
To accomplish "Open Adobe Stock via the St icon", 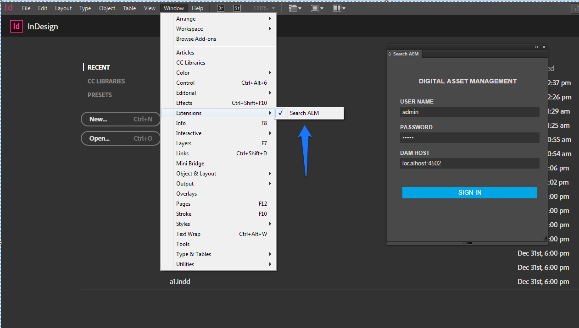I will click(x=237, y=8).
